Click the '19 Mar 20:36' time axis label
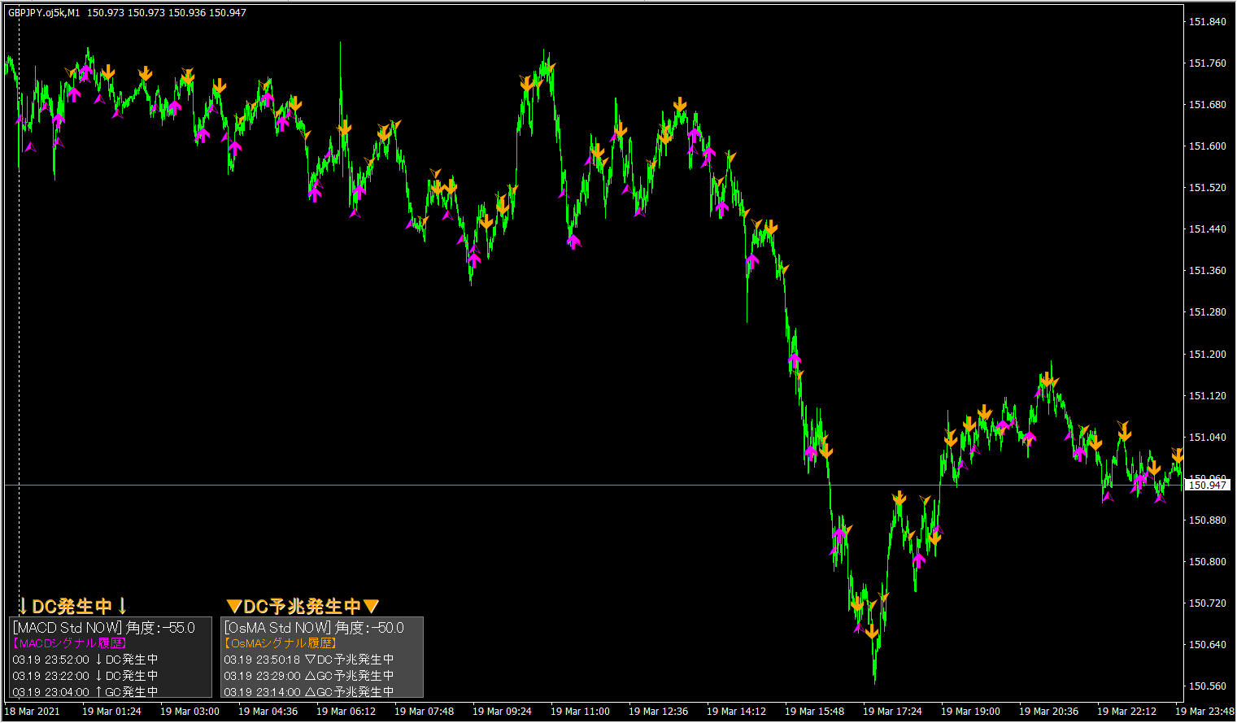 (x=1048, y=712)
